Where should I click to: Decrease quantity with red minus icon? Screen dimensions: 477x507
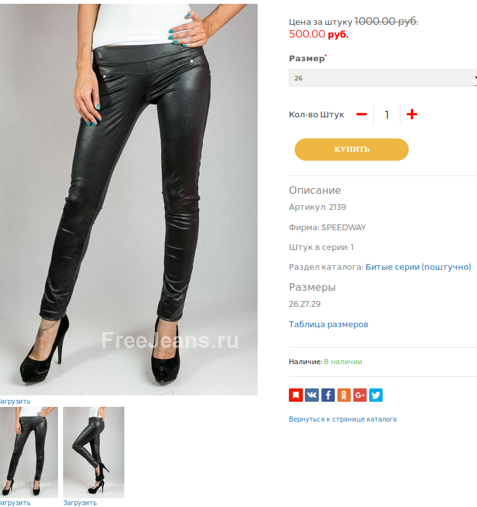tap(362, 114)
